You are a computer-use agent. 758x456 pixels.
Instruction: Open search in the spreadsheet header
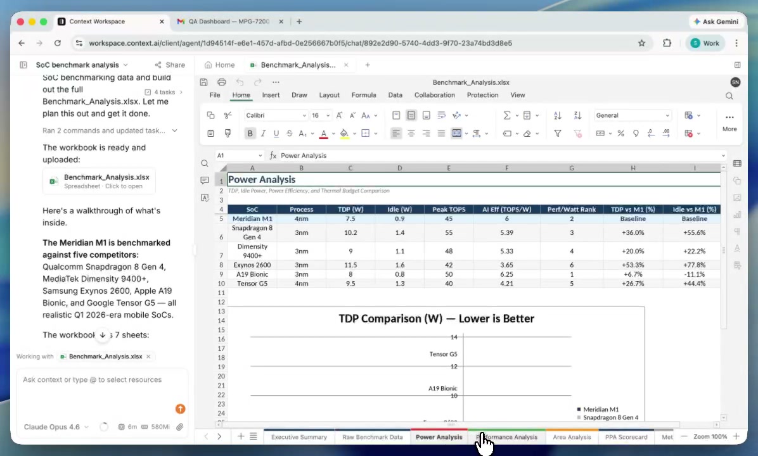point(729,96)
